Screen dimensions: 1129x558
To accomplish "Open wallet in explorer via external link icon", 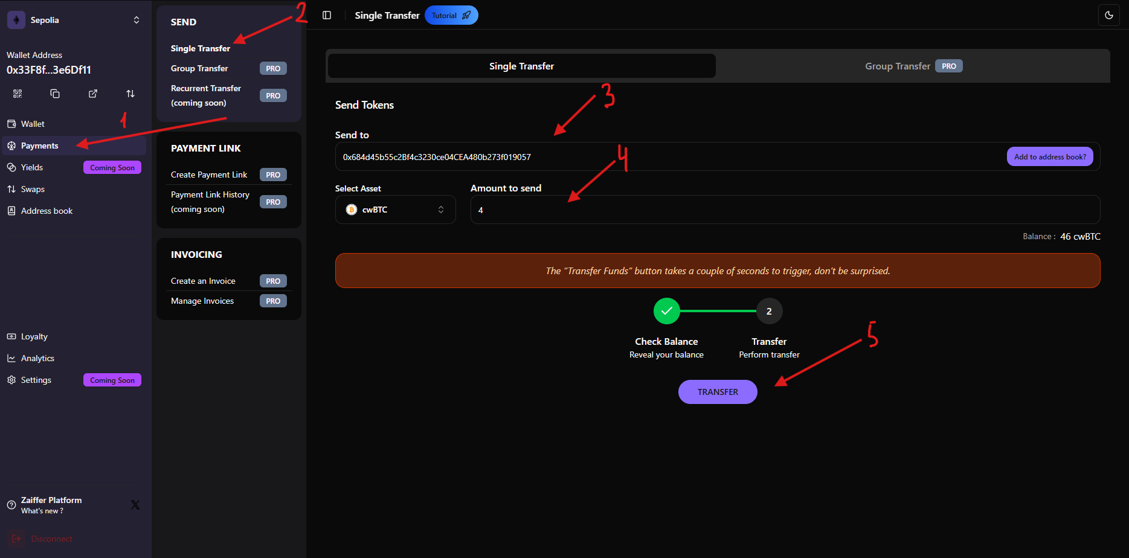I will point(93,94).
